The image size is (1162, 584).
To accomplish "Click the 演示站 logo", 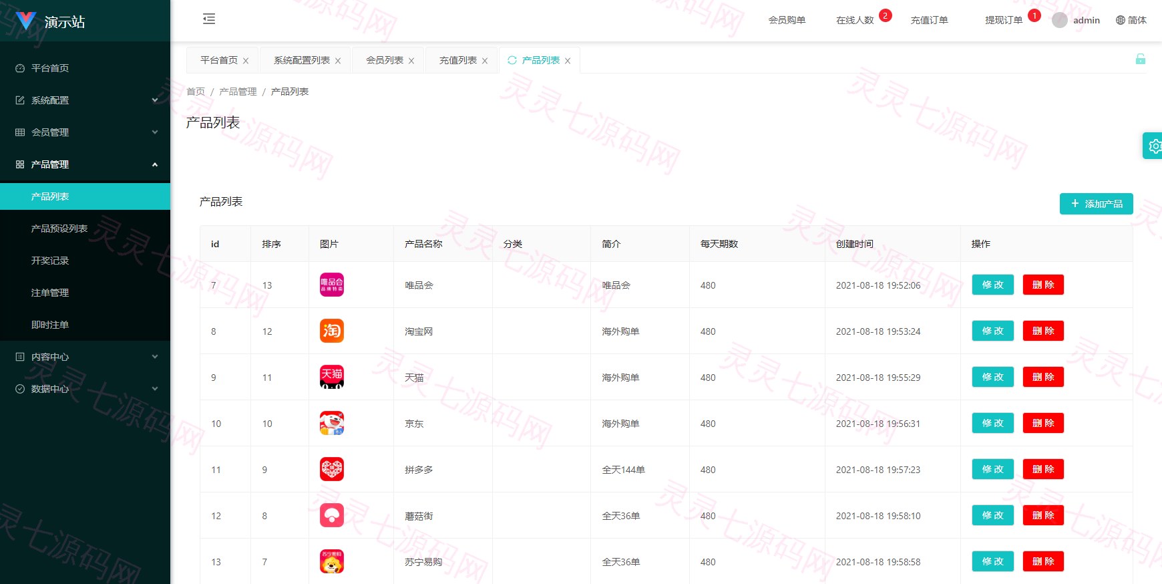I will coord(50,21).
